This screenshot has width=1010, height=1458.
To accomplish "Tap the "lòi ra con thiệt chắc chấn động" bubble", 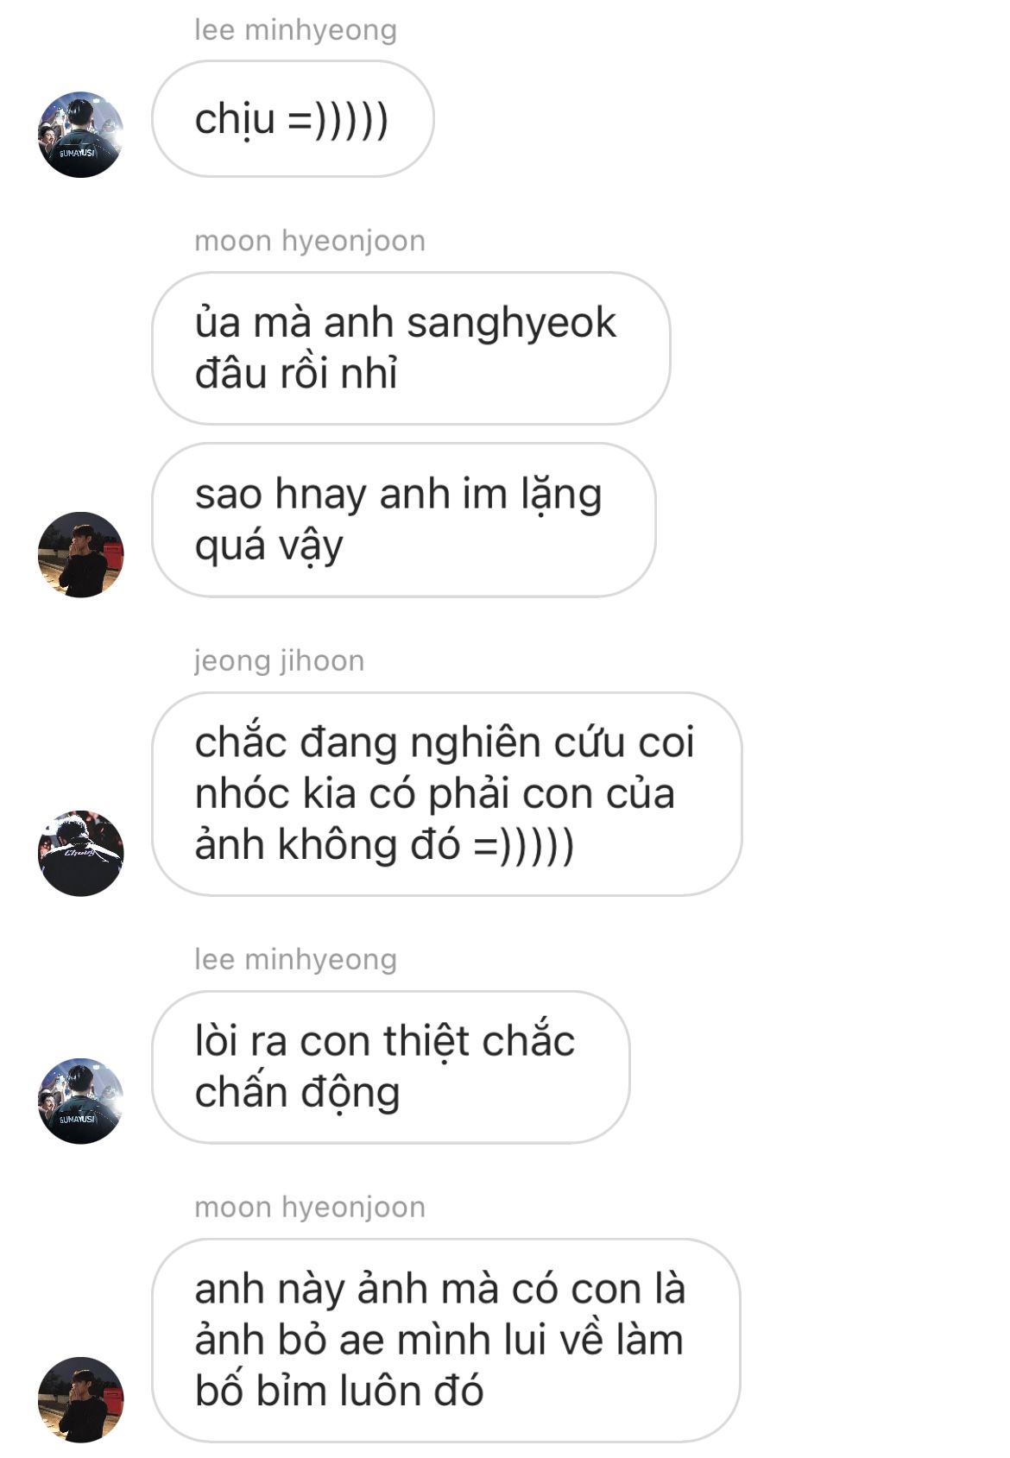I will coord(390,1067).
